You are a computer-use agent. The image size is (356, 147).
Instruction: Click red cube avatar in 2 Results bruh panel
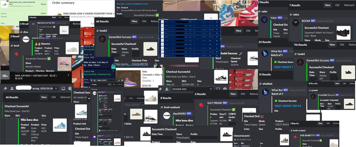pyautogui.click(x=16, y=54)
